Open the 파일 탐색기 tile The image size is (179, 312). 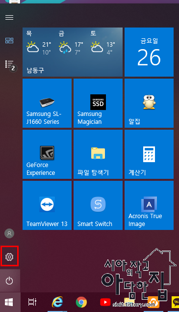click(x=98, y=154)
